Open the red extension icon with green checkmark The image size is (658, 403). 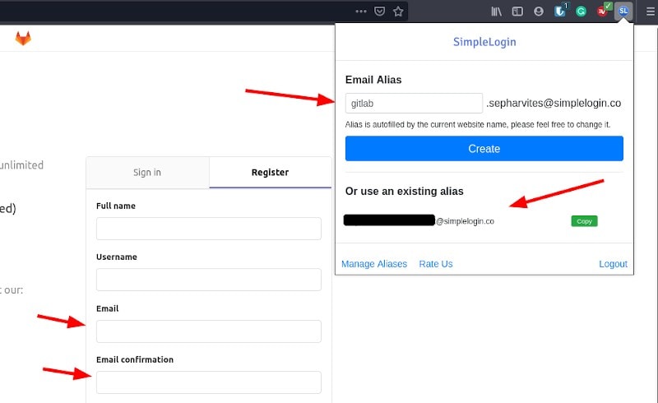(604, 11)
